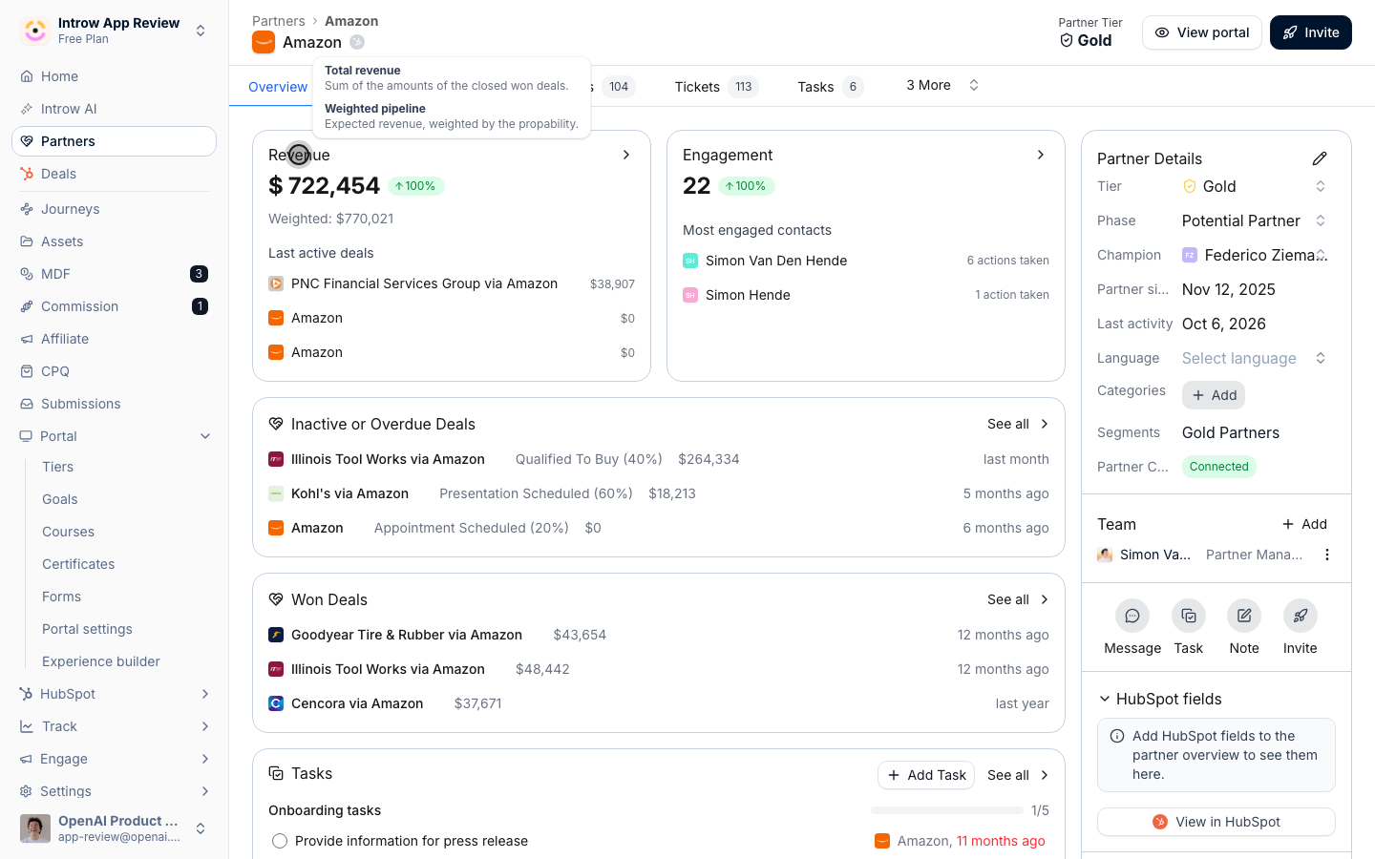The image size is (1375, 859).
Task: Collapse the Portal section in the sidebar
Action: pyautogui.click(x=205, y=436)
